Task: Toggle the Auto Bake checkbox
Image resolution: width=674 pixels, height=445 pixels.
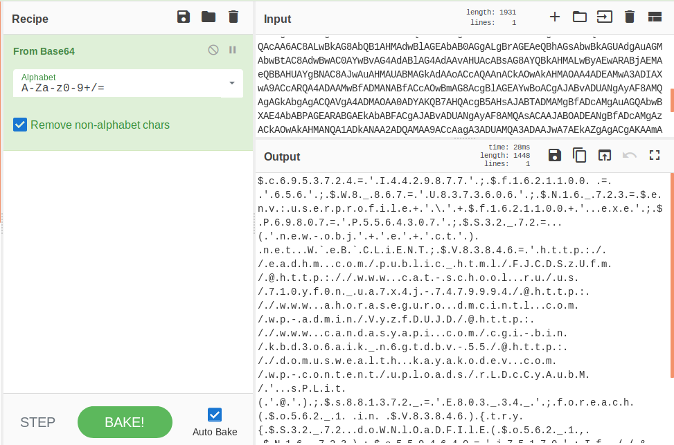Action: click(215, 415)
